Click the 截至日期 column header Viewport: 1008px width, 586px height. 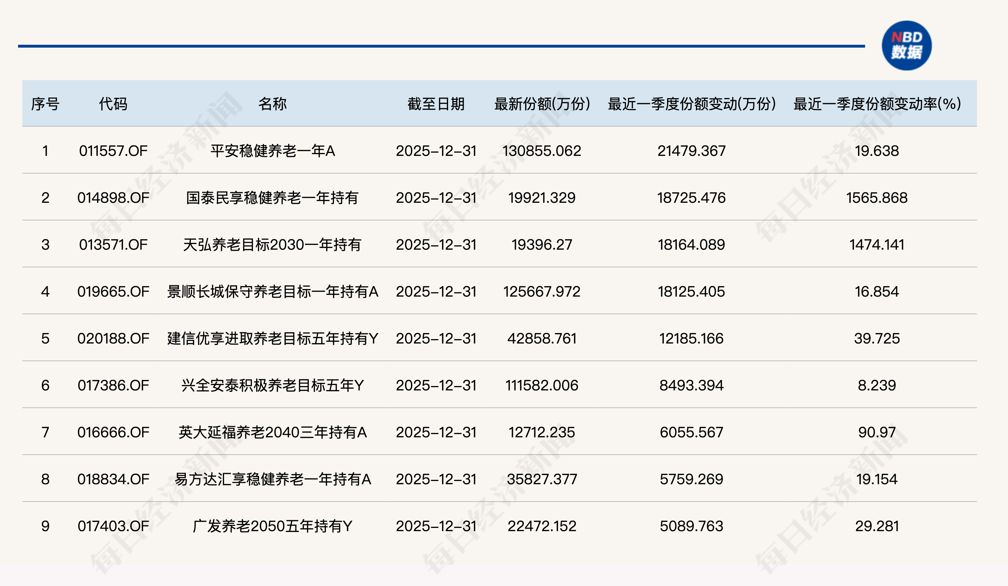(436, 104)
